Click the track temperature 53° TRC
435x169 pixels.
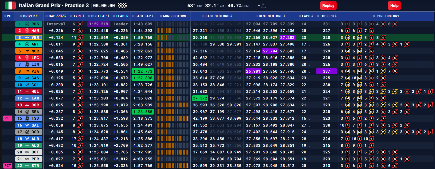click(195, 6)
